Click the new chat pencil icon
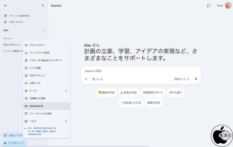233x147 pixels. tap(5, 16)
